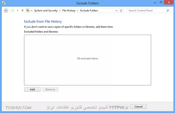Click the title bar window icon
This screenshot has height=113, width=175.
(x=4, y=3)
